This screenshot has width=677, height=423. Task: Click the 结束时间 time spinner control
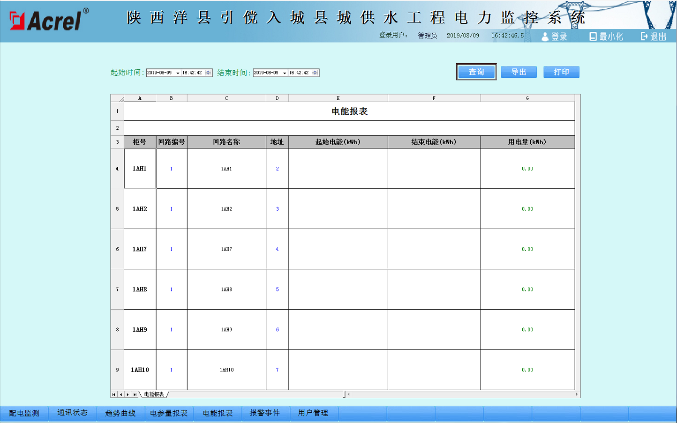(316, 73)
